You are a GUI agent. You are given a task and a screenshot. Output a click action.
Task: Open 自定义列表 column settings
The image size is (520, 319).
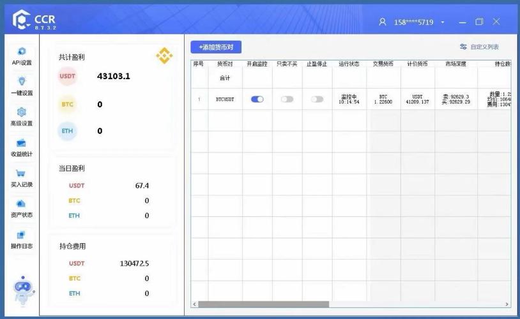479,47
